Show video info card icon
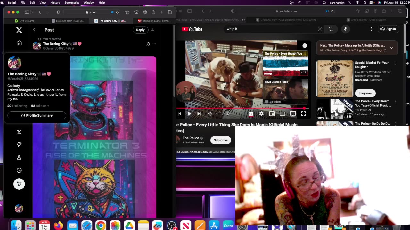 pyautogui.click(x=305, y=46)
